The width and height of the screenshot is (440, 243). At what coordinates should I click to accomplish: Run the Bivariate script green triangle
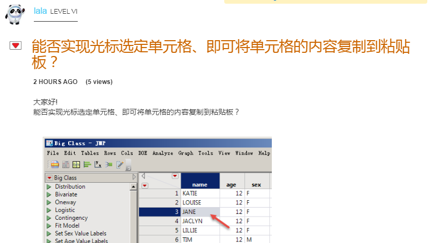click(x=49, y=194)
